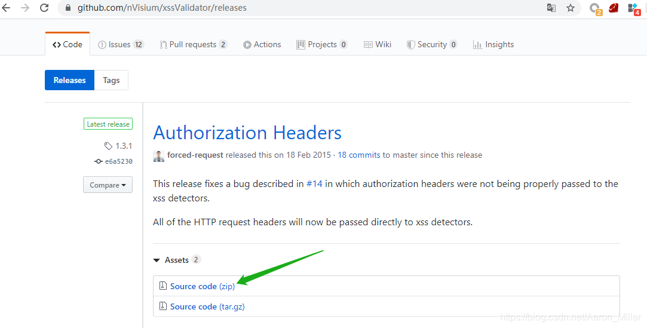Open the Authorization Headers release title
The height and width of the screenshot is (328, 647).
coord(247,133)
